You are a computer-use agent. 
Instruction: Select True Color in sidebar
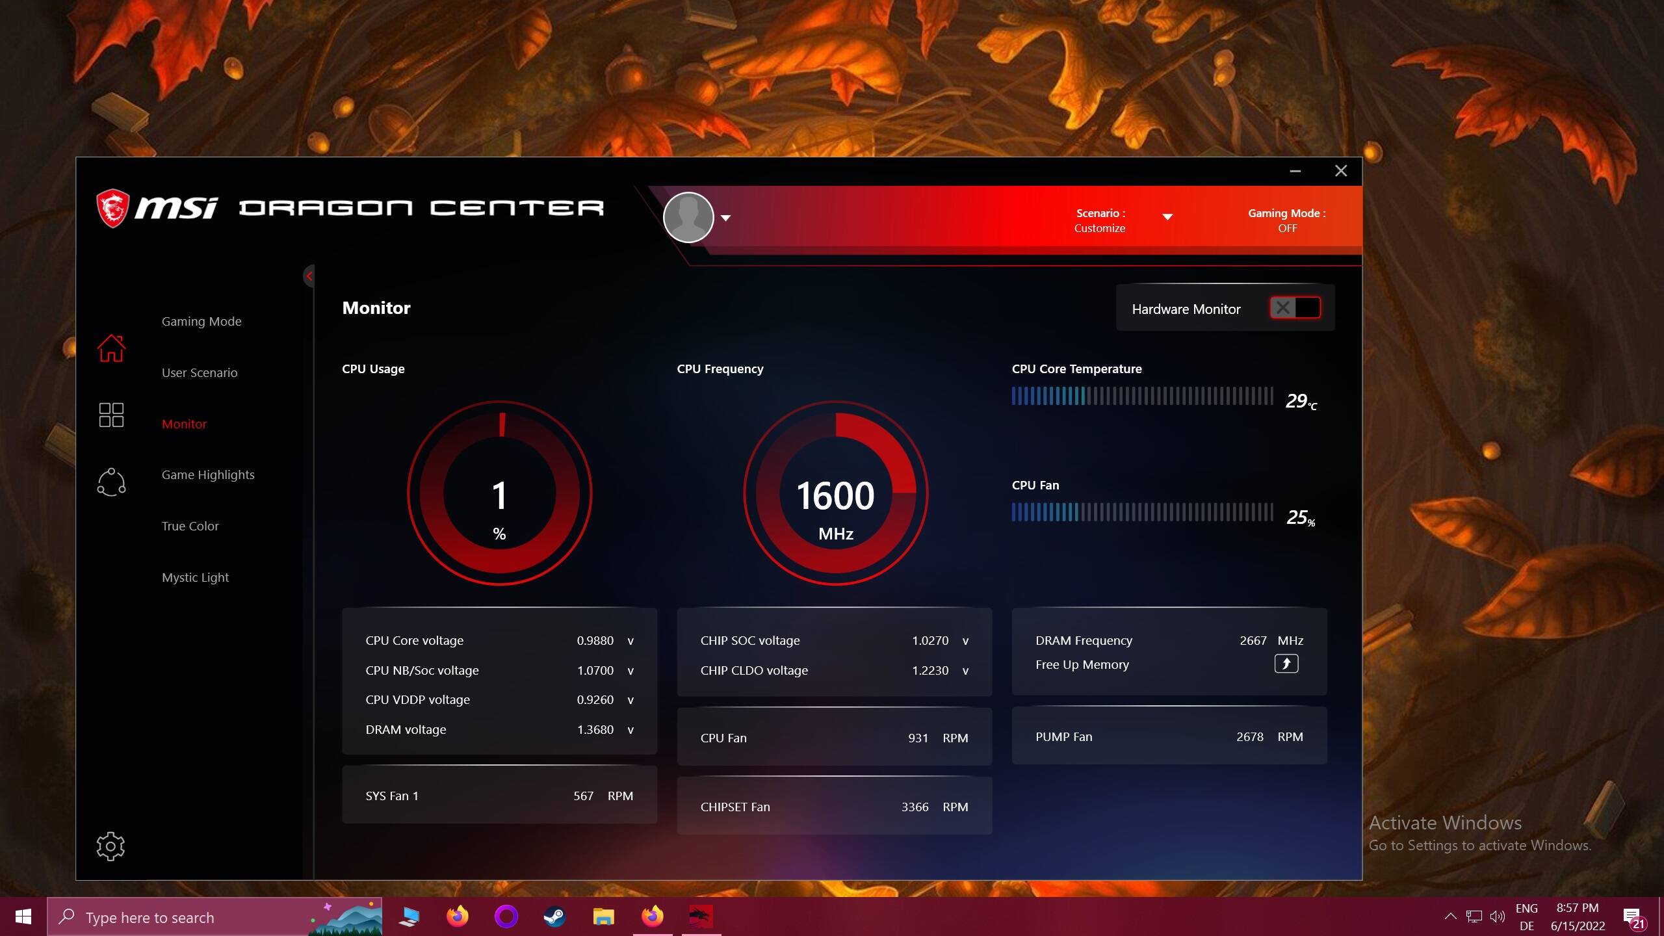190,526
